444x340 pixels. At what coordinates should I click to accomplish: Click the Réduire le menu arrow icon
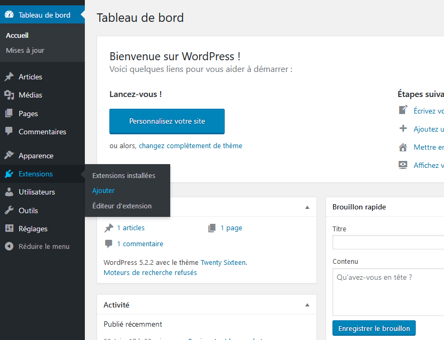pyautogui.click(x=9, y=246)
